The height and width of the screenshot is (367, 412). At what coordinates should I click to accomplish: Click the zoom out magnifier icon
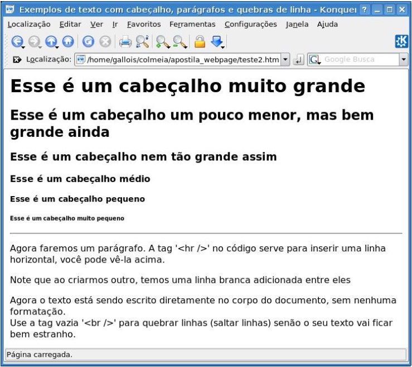pos(180,41)
